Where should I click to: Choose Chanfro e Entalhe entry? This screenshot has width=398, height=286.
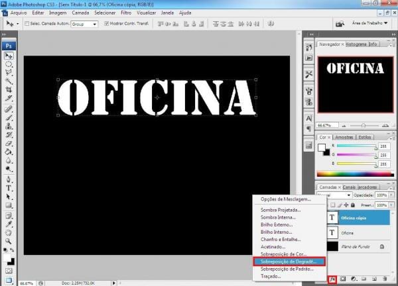click(x=281, y=240)
